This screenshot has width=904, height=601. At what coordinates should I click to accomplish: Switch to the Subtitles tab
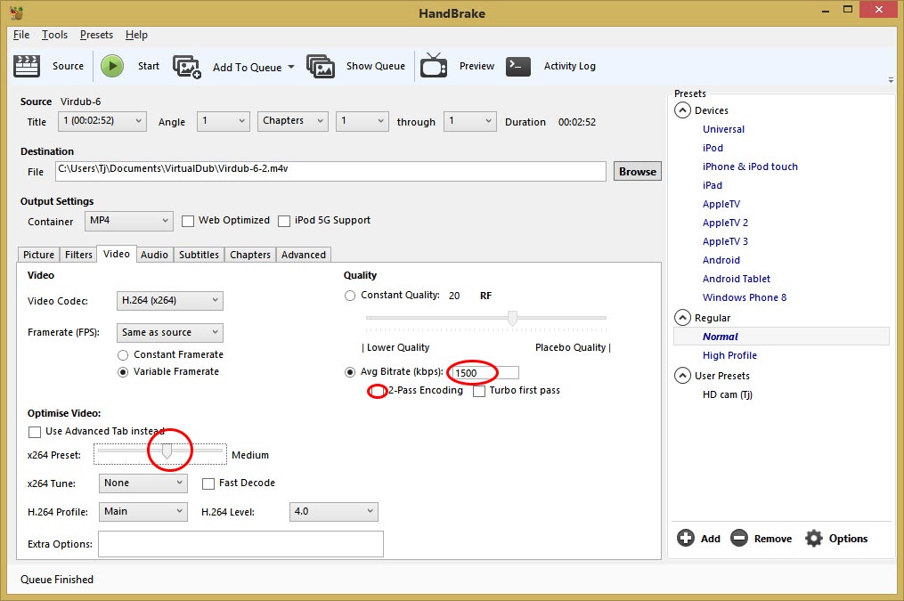pyautogui.click(x=199, y=255)
